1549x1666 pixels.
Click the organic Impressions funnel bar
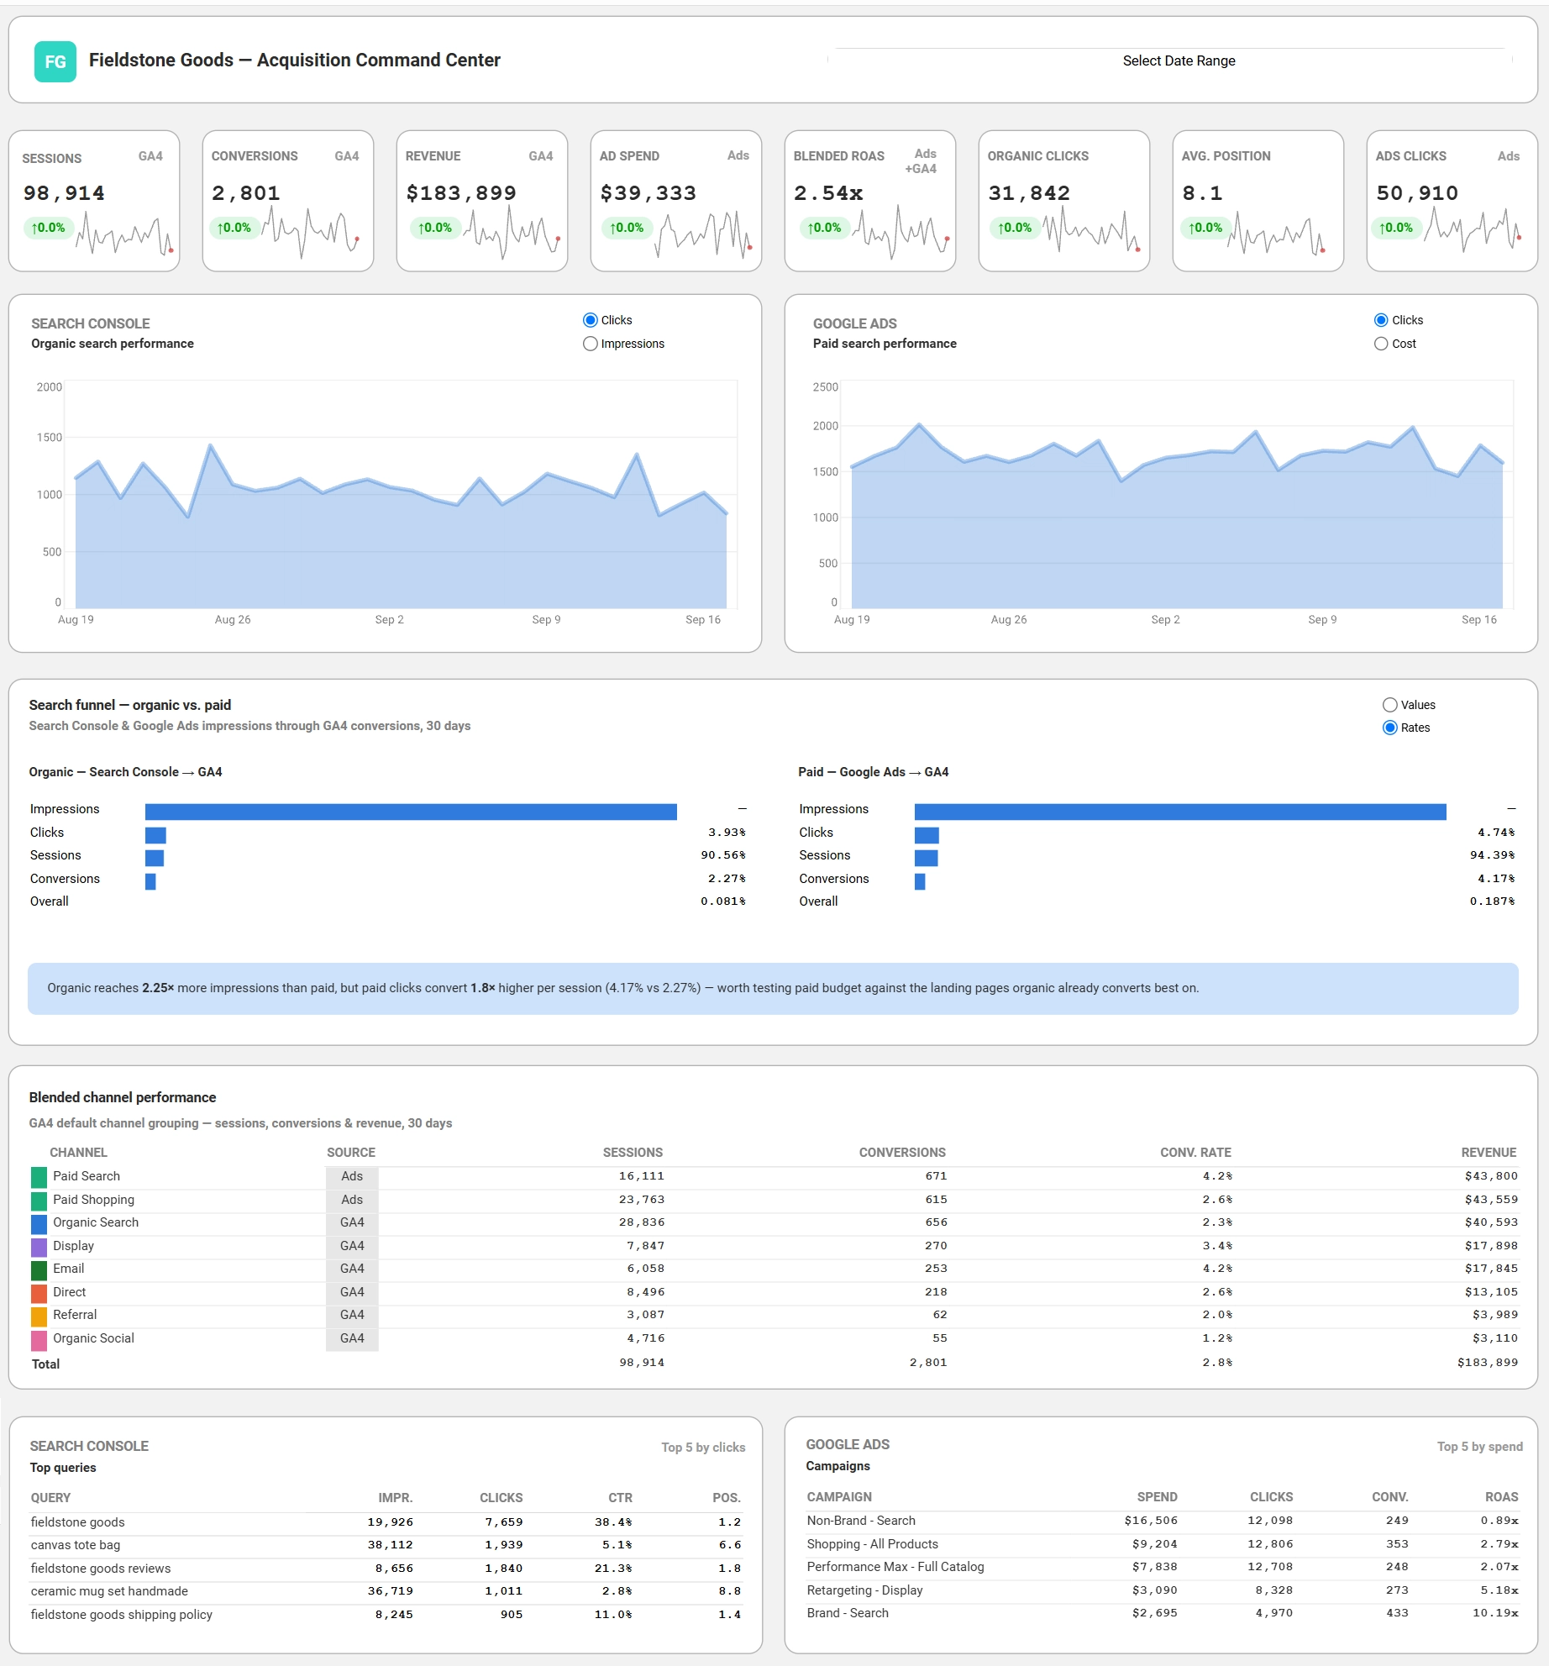pos(411,812)
